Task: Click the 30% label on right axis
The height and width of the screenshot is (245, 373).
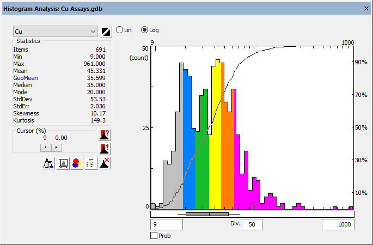Action: coord(361,160)
